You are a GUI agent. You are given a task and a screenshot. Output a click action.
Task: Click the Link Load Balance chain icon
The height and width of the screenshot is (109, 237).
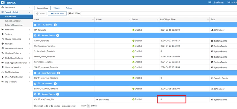coord(2,53)
